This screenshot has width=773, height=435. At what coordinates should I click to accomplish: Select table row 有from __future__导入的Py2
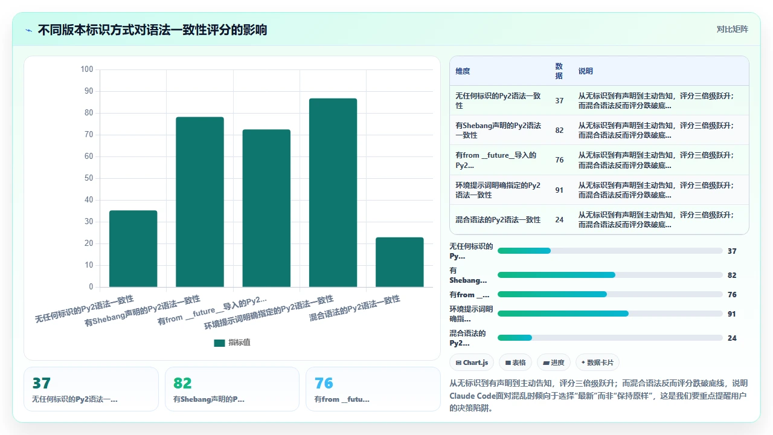click(599, 160)
